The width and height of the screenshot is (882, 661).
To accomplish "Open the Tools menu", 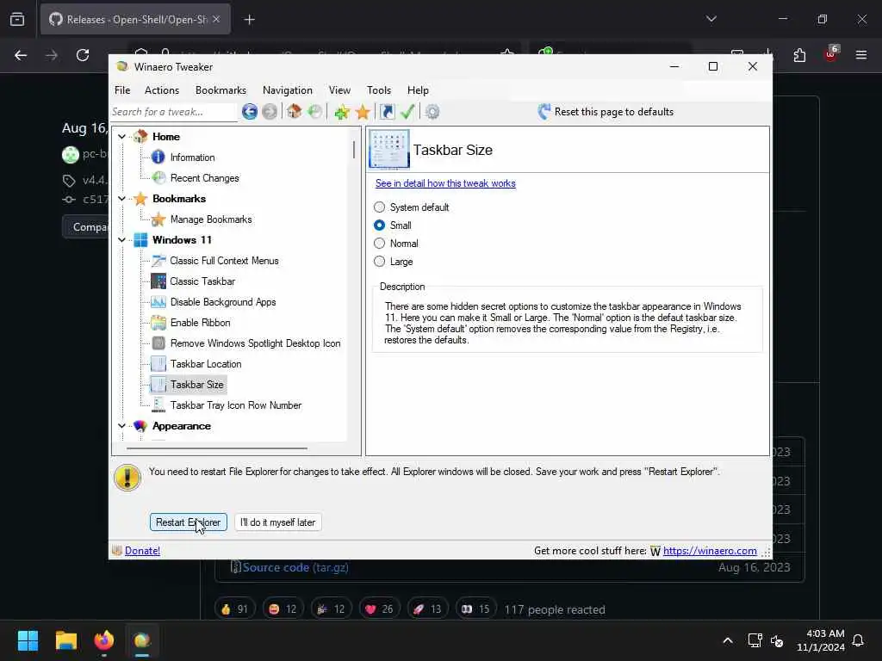I will pyautogui.click(x=379, y=90).
